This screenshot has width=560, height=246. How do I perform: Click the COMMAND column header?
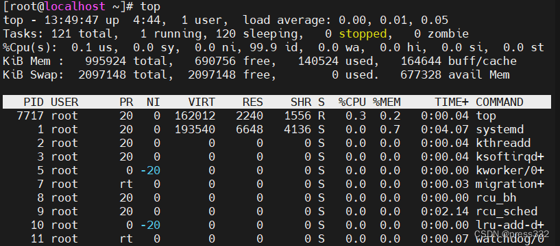click(500, 102)
